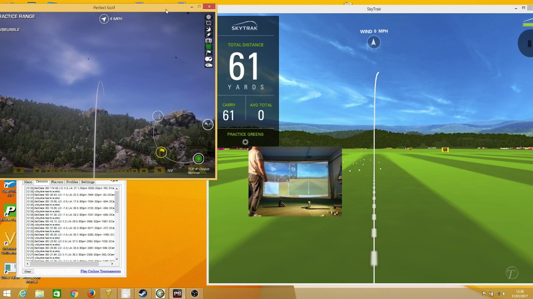Click the green TCP IP Device status button
Screen dimensions: 533x299
click(199, 159)
